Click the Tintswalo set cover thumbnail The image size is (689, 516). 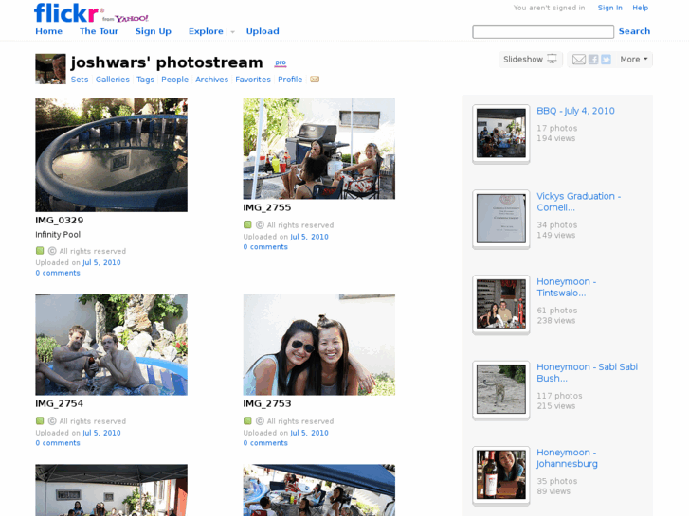501,304
